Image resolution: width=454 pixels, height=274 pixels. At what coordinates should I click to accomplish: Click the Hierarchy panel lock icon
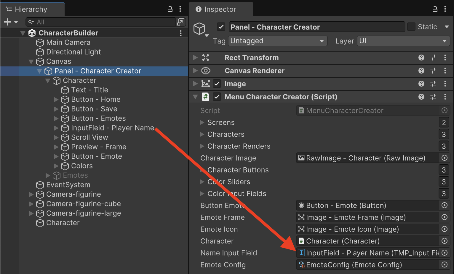(x=170, y=9)
